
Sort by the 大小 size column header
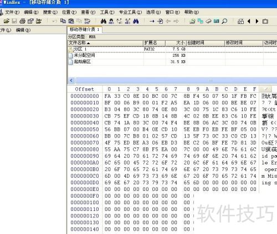[x=176, y=43]
